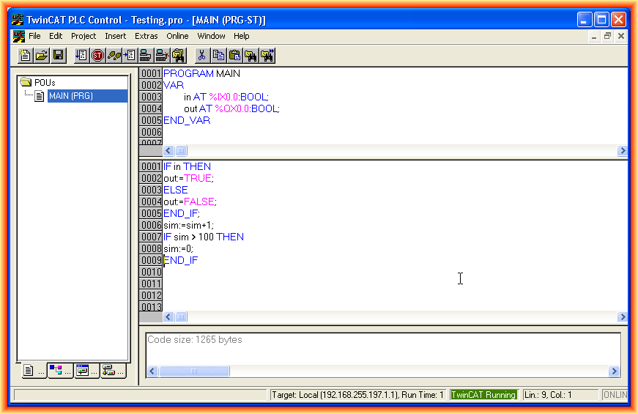Click the Find Next binoculars icon
Viewport: 638px width, 414px height.
tap(267, 55)
